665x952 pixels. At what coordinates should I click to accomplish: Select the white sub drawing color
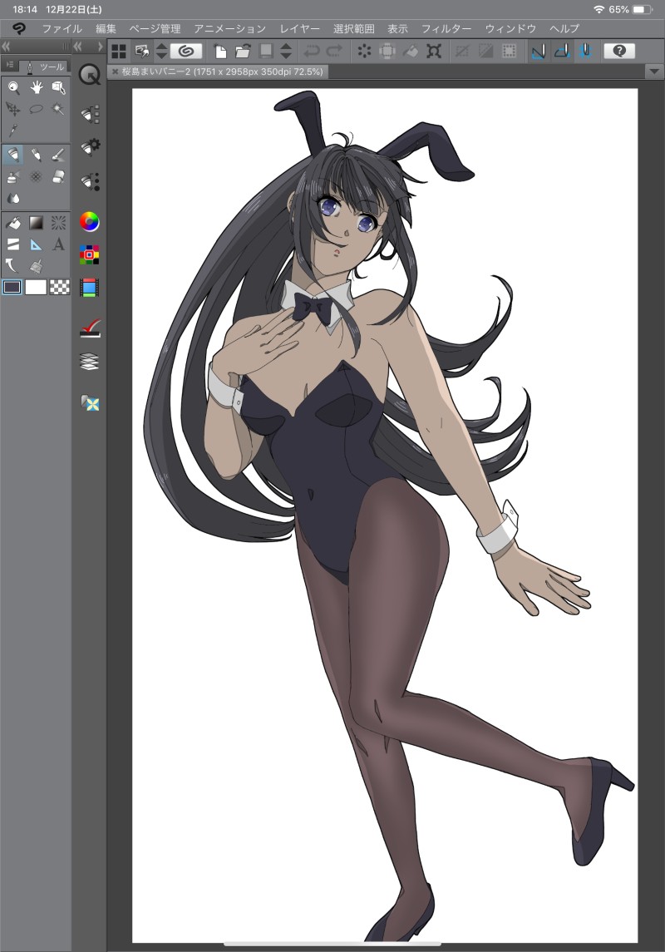(36, 287)
